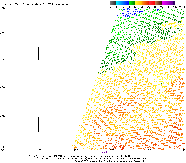Click the orange 25-30 knots legend swatch
This screenshot has height=163, width=186.
145,3
